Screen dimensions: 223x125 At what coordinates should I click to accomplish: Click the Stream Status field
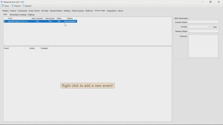(x=203, y=31)
